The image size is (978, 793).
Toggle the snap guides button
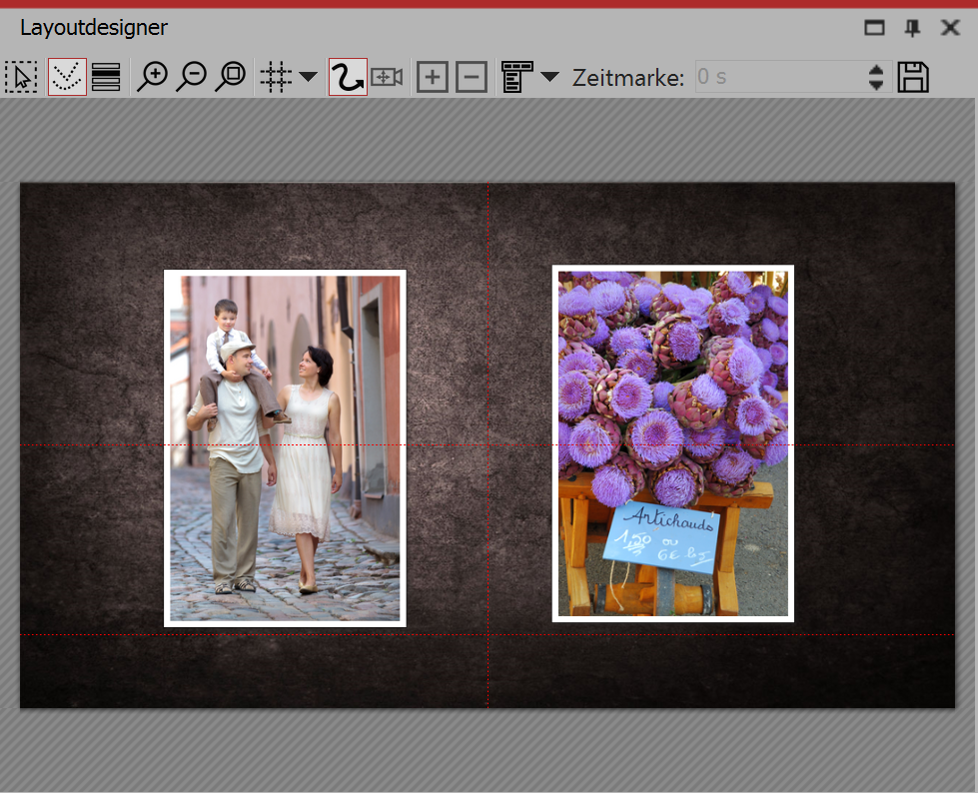[67, 77]
